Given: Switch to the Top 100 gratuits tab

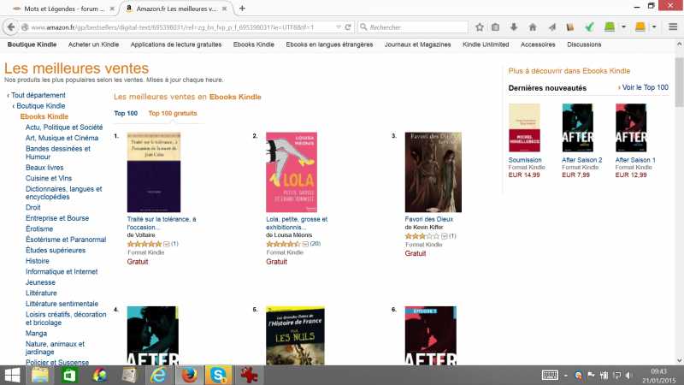Looking at the screenshot, I should [173, 114].
